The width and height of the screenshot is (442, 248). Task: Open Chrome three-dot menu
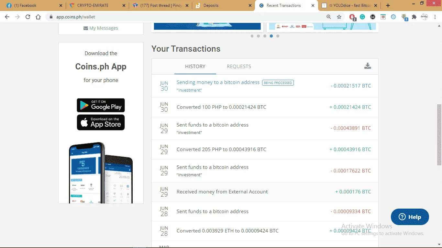(435, 17)
